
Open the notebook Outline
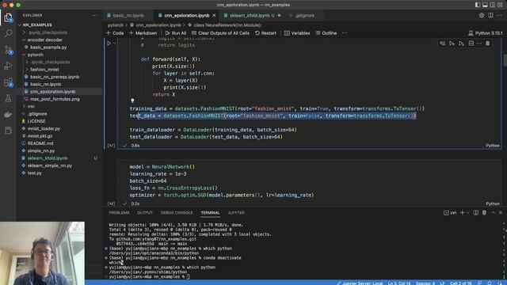pyautogui.click(x=326, y=33)
